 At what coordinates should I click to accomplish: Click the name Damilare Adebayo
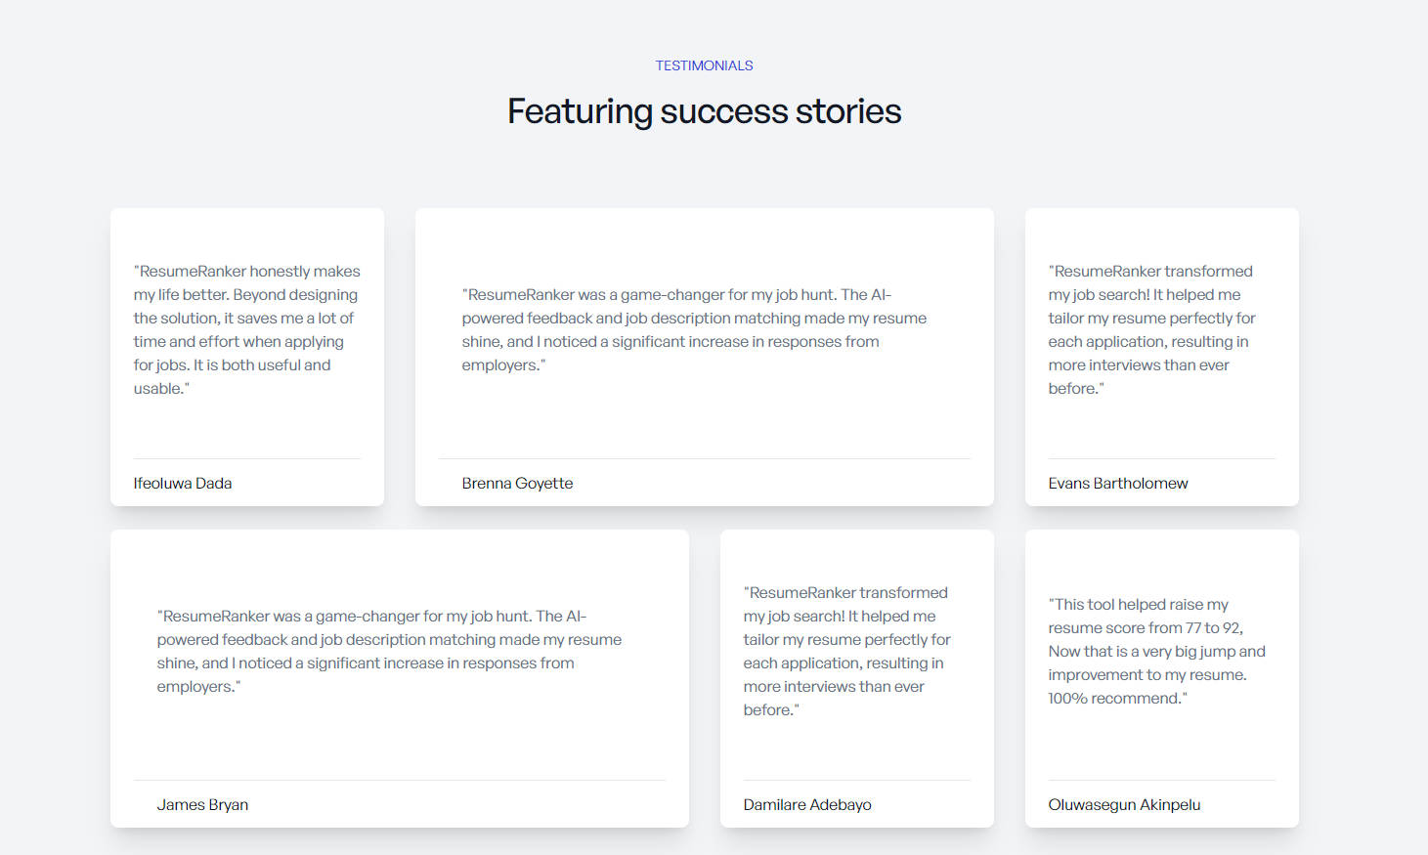(x=807, y=804)
